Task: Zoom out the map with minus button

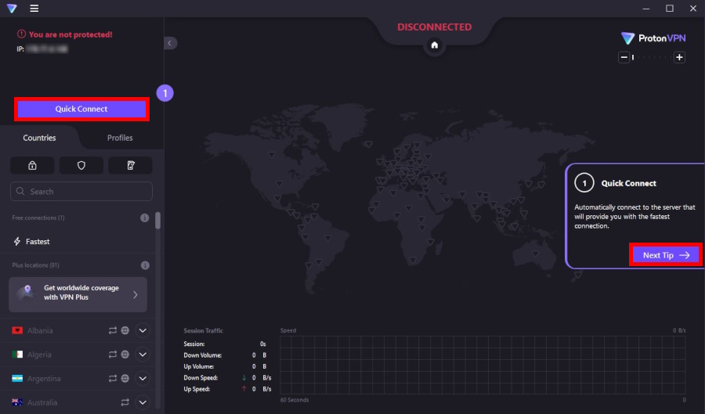Action: [624, 57]
